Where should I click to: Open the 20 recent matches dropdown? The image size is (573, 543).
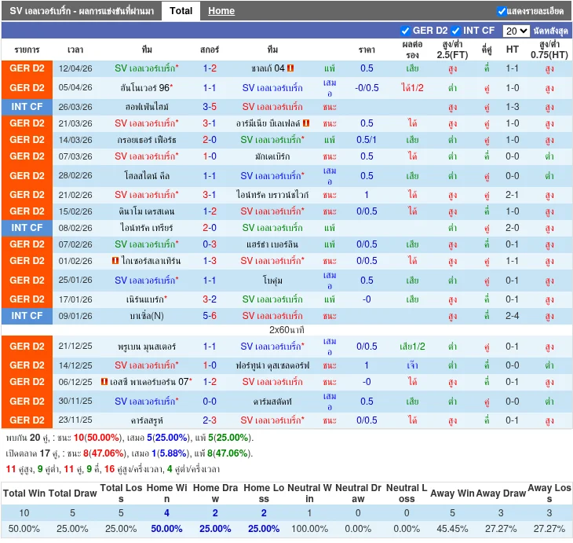click(516, 31)
